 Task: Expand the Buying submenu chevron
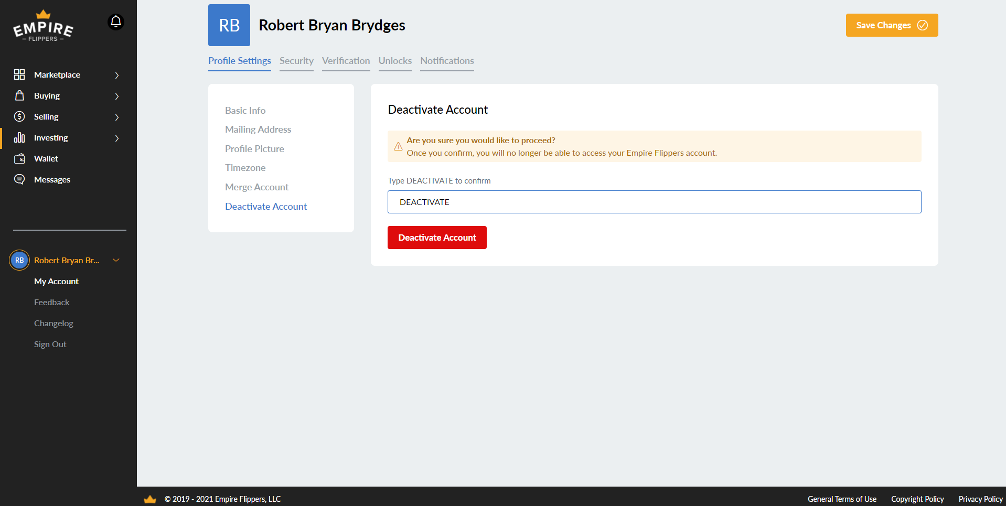coord(117,96)
